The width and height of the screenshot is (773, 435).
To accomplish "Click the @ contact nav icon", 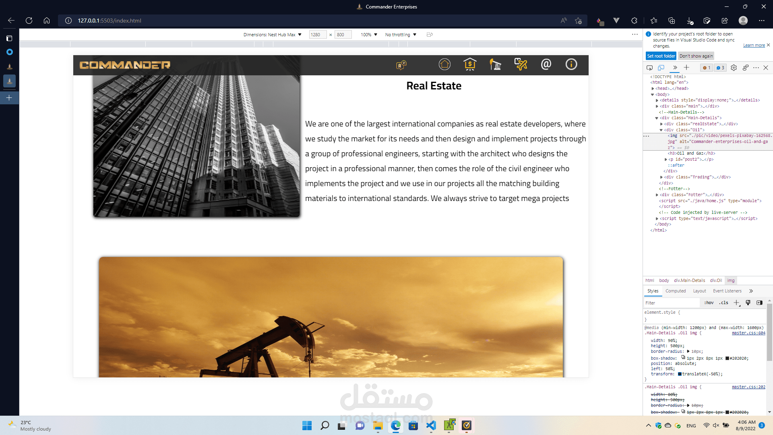I will (x=546, y=64).
